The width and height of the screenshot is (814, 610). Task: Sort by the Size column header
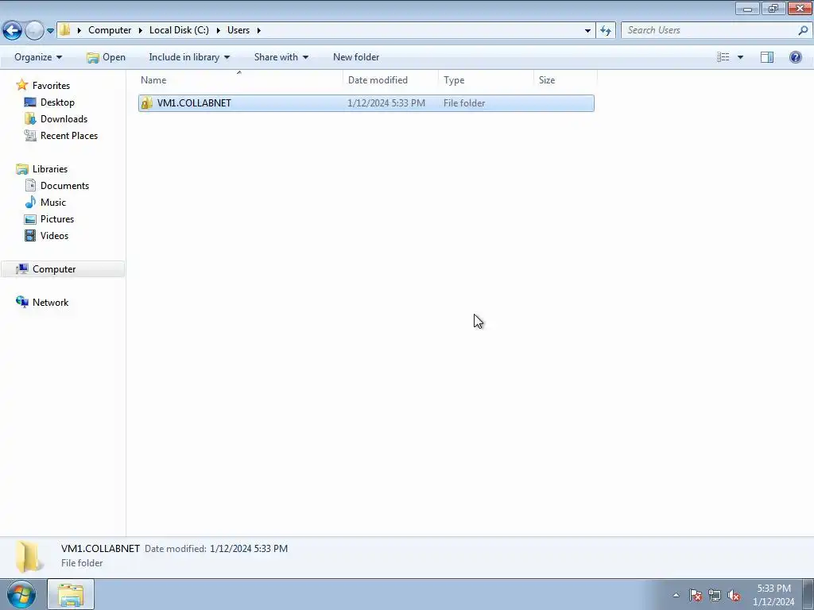point(565,80)
